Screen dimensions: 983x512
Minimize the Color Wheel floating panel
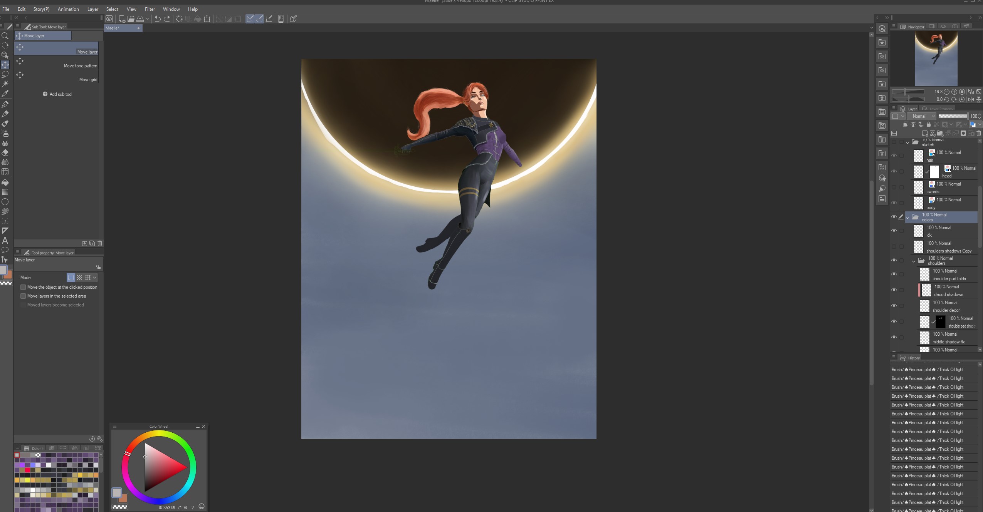pos(198,426)
